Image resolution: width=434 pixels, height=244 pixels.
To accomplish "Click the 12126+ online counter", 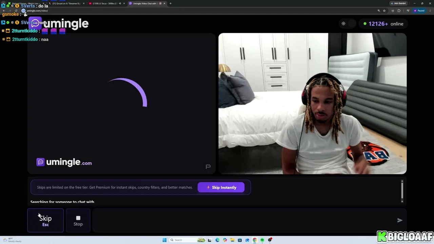I will pos(383,24).
